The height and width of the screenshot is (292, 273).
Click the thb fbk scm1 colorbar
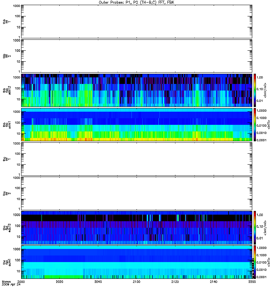click(x=255, y=124)
